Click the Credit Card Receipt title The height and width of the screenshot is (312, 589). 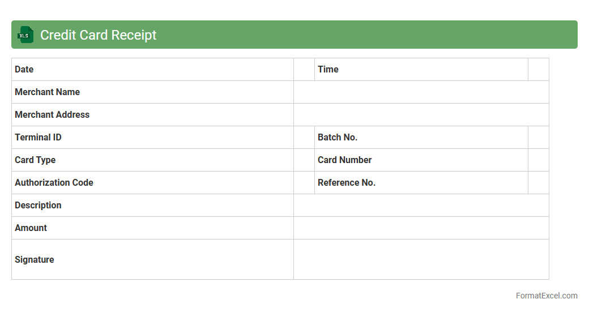(x=98, y=35)
